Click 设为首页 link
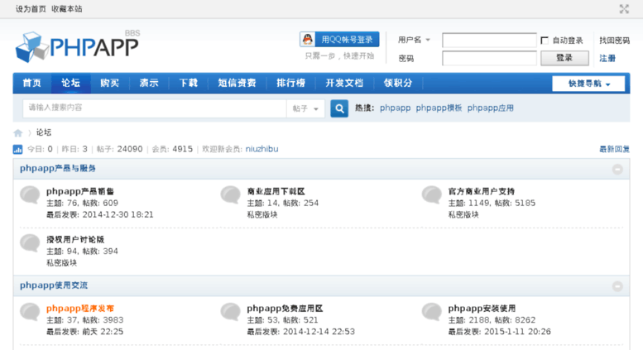This screenshot has height=350, width=643. point(31,9)
